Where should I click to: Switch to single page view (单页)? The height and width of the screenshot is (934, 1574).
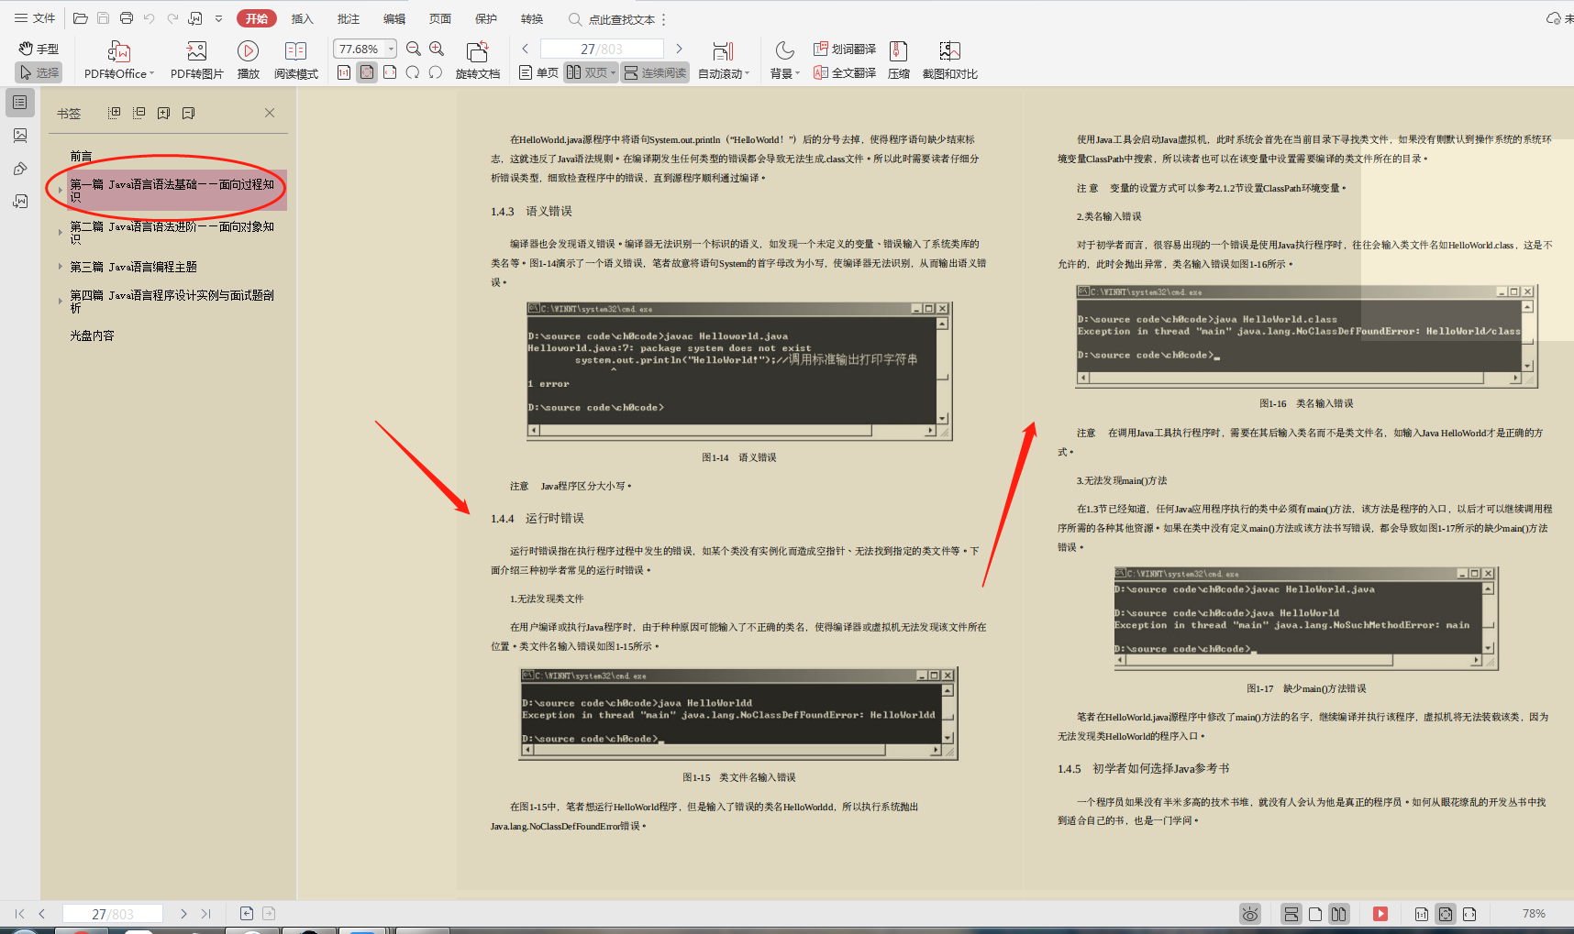(538, 72)
